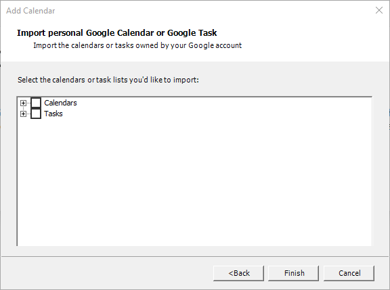Screen dimensions: 390x290
Task: Select the Calendars item label
Action: tap(60, 103)
